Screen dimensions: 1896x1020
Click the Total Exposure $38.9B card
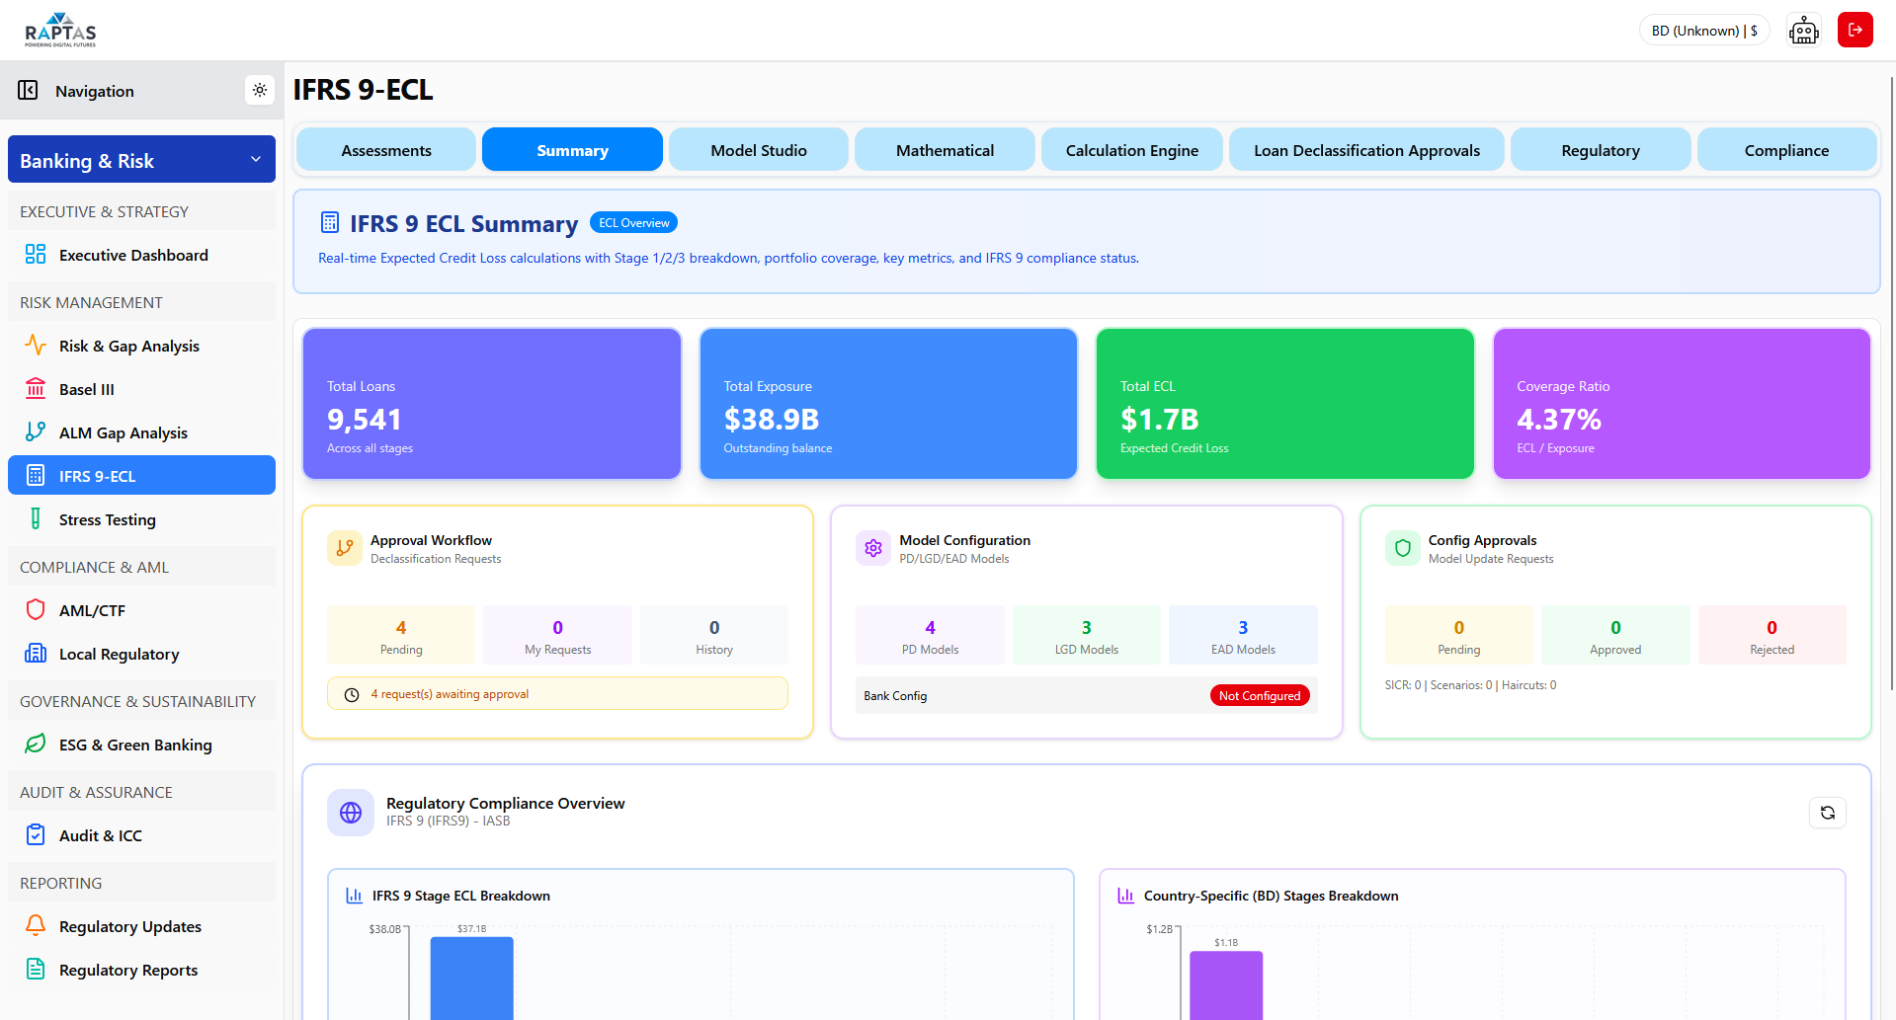(888, 404)
